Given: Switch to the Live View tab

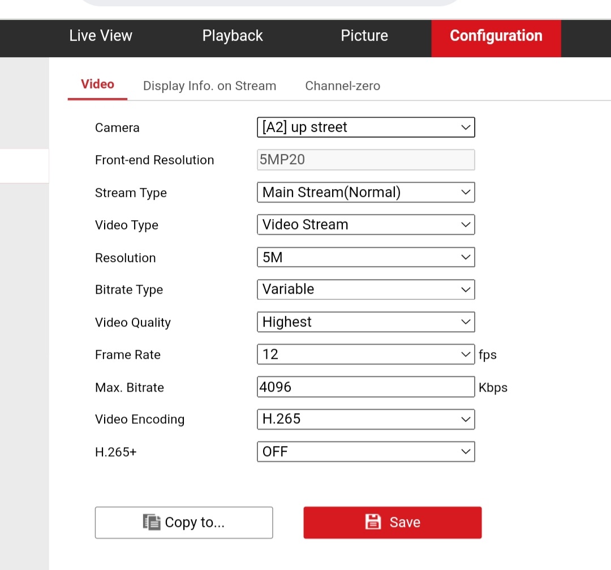Looking at the screenshot, I should point(101,36).
